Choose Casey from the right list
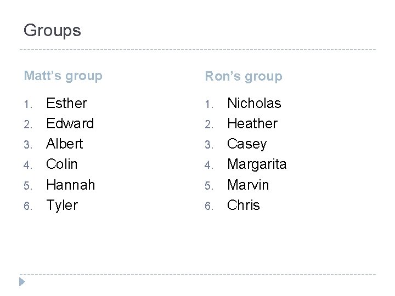 (x=247, y=144)
